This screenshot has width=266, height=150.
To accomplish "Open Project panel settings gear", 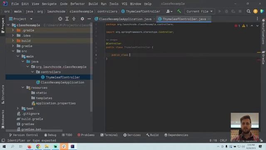I will 82,19.
